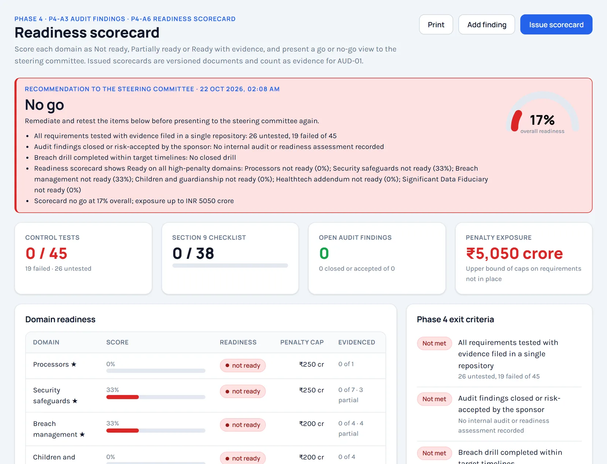Click the EVIDENCED column header

(357, 342)
